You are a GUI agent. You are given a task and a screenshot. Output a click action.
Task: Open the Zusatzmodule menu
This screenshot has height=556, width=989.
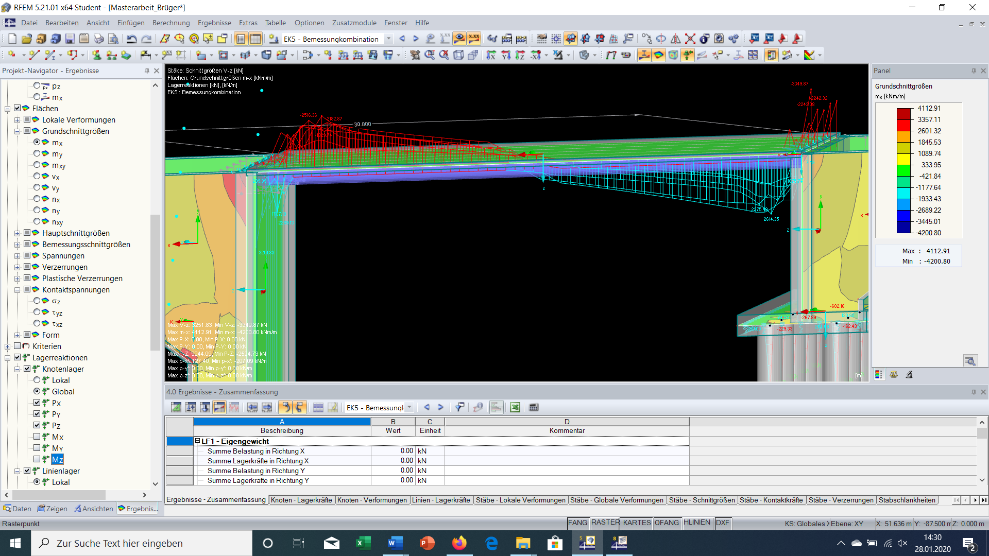tap(354, 23)
